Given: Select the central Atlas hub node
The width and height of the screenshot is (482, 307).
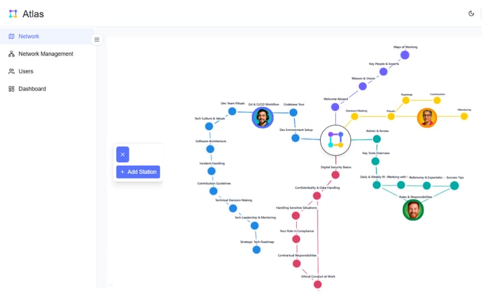Looking at the screenshot, I should click(x=335, y=140).
